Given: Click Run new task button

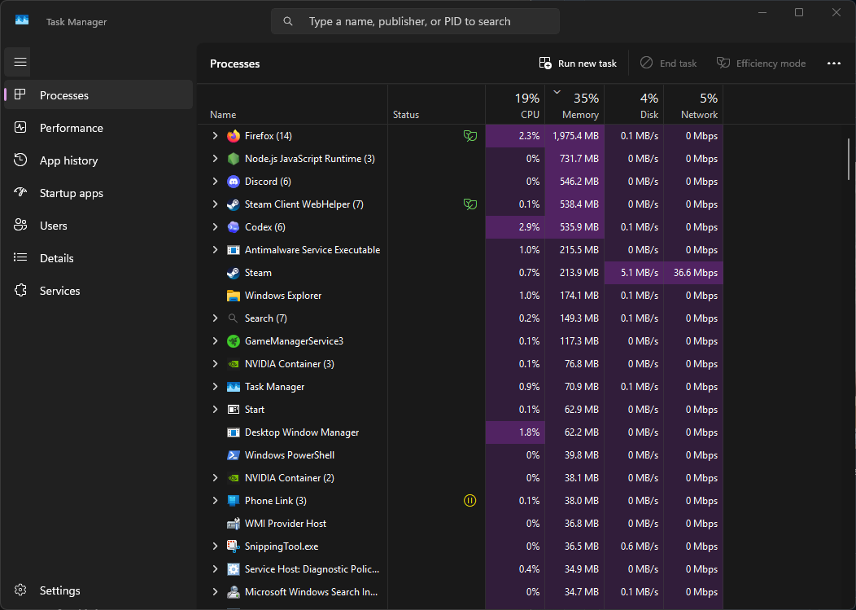Looking at the screenshot, I should [578, 64].
